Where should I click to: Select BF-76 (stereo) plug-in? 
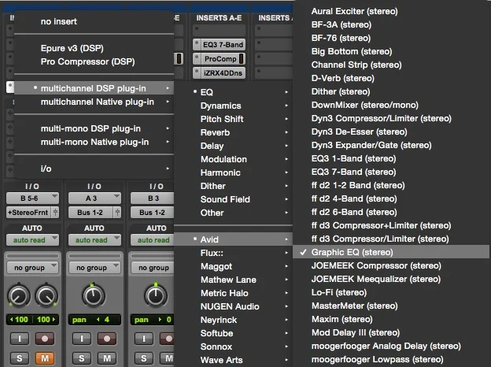[x=391, y=38]
